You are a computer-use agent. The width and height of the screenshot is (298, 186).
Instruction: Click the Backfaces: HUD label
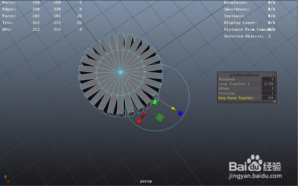click(x=236, y=2)
